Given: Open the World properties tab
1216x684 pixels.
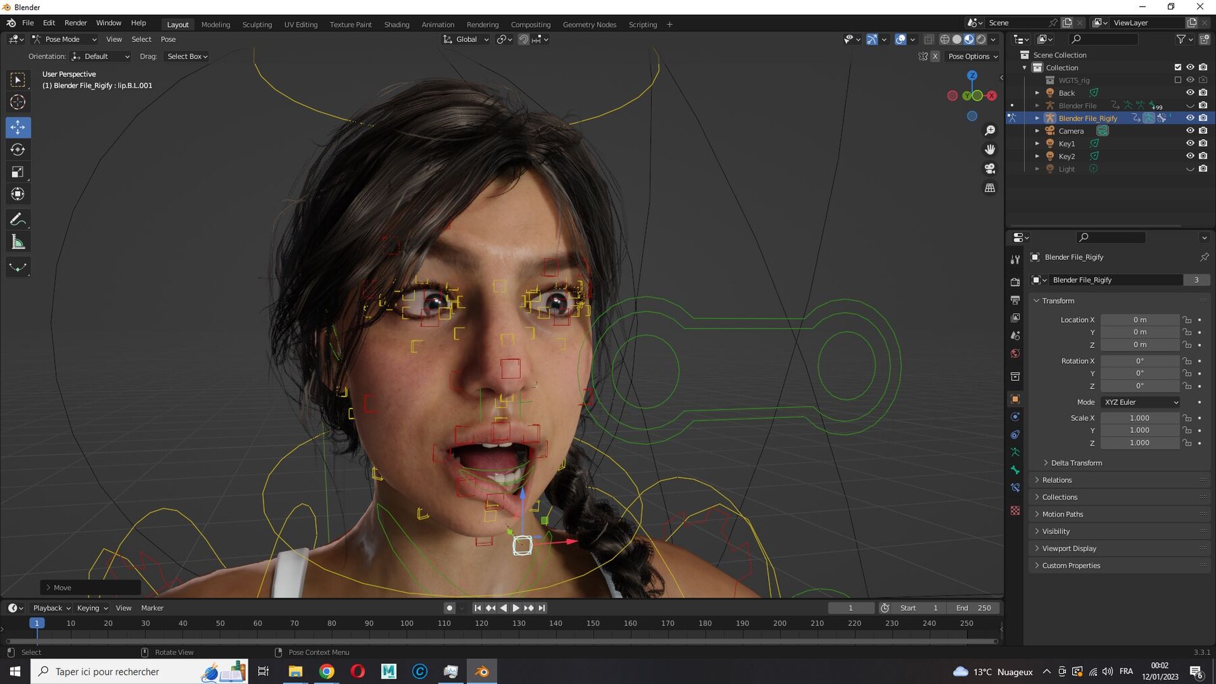Looking at the screenshot, I should click(1015, 354).
